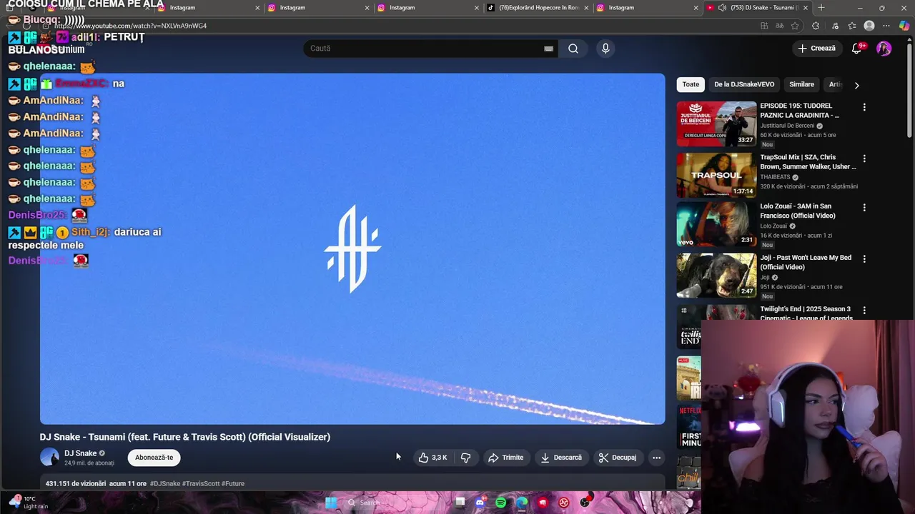Open OBS Studio from the taskbar
This screenshot has height=514, width=915.
click(x=585, y=503)
